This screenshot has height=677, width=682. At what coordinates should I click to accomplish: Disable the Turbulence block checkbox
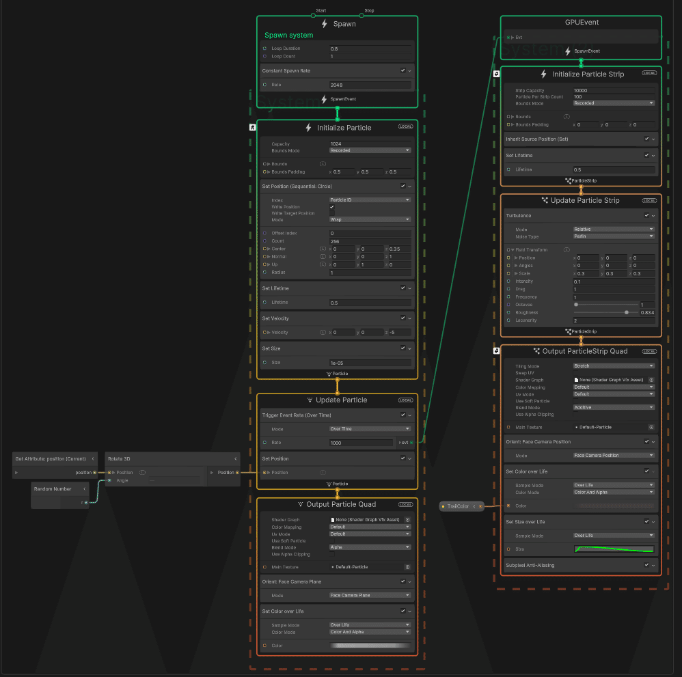646,215
